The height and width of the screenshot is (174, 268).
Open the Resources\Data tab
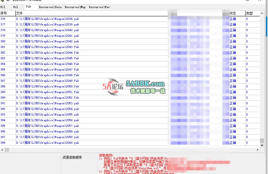(x=50, y=7)
